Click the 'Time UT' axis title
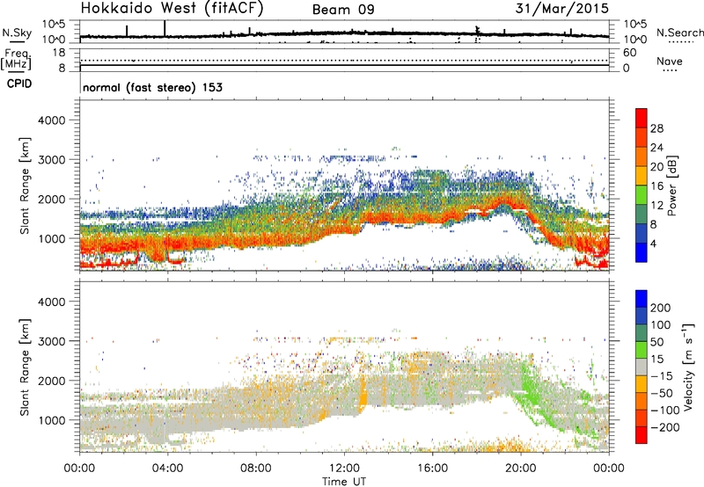The image size is (704, 487). (x=344, y=482)
